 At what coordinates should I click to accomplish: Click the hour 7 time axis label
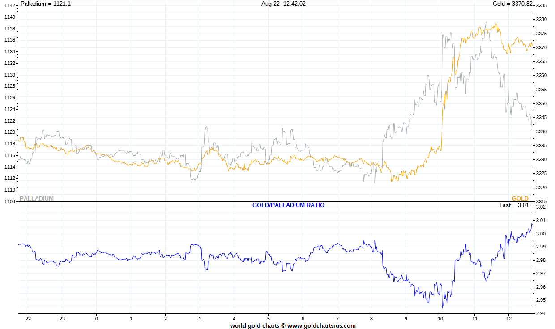point(337,319)
